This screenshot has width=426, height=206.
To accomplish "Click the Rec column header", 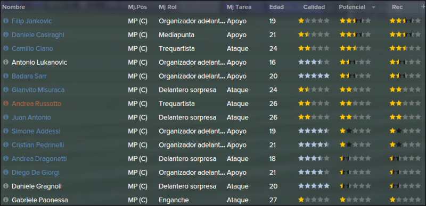I will coord(397,7).
